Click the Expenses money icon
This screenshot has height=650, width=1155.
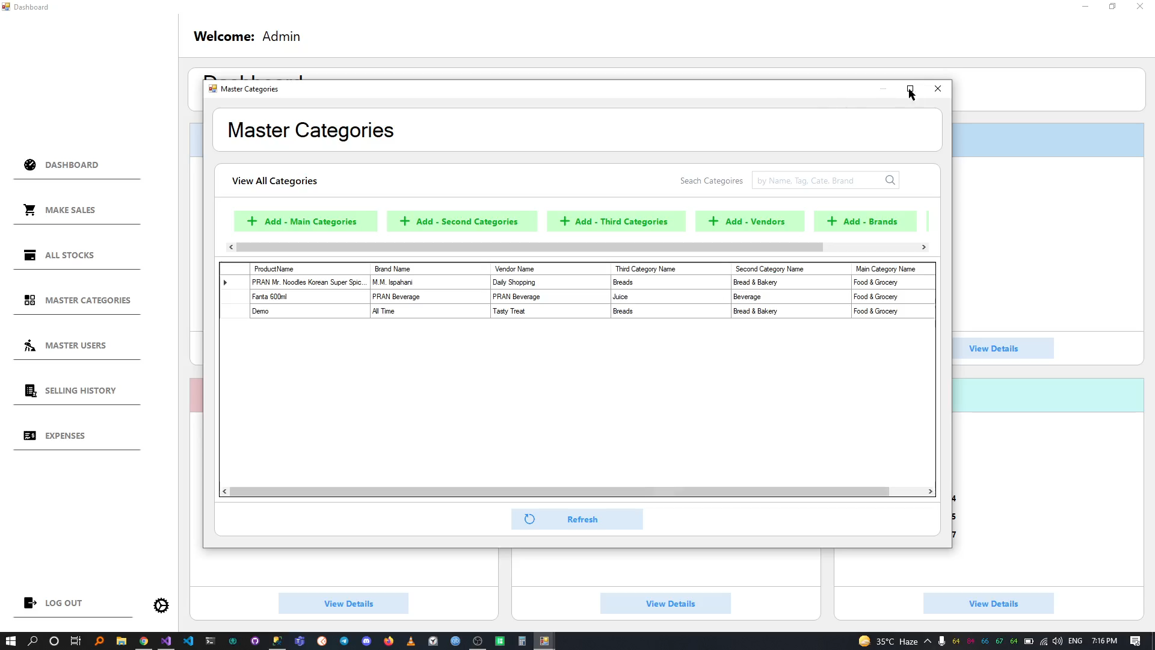click(x=30, y=436)
